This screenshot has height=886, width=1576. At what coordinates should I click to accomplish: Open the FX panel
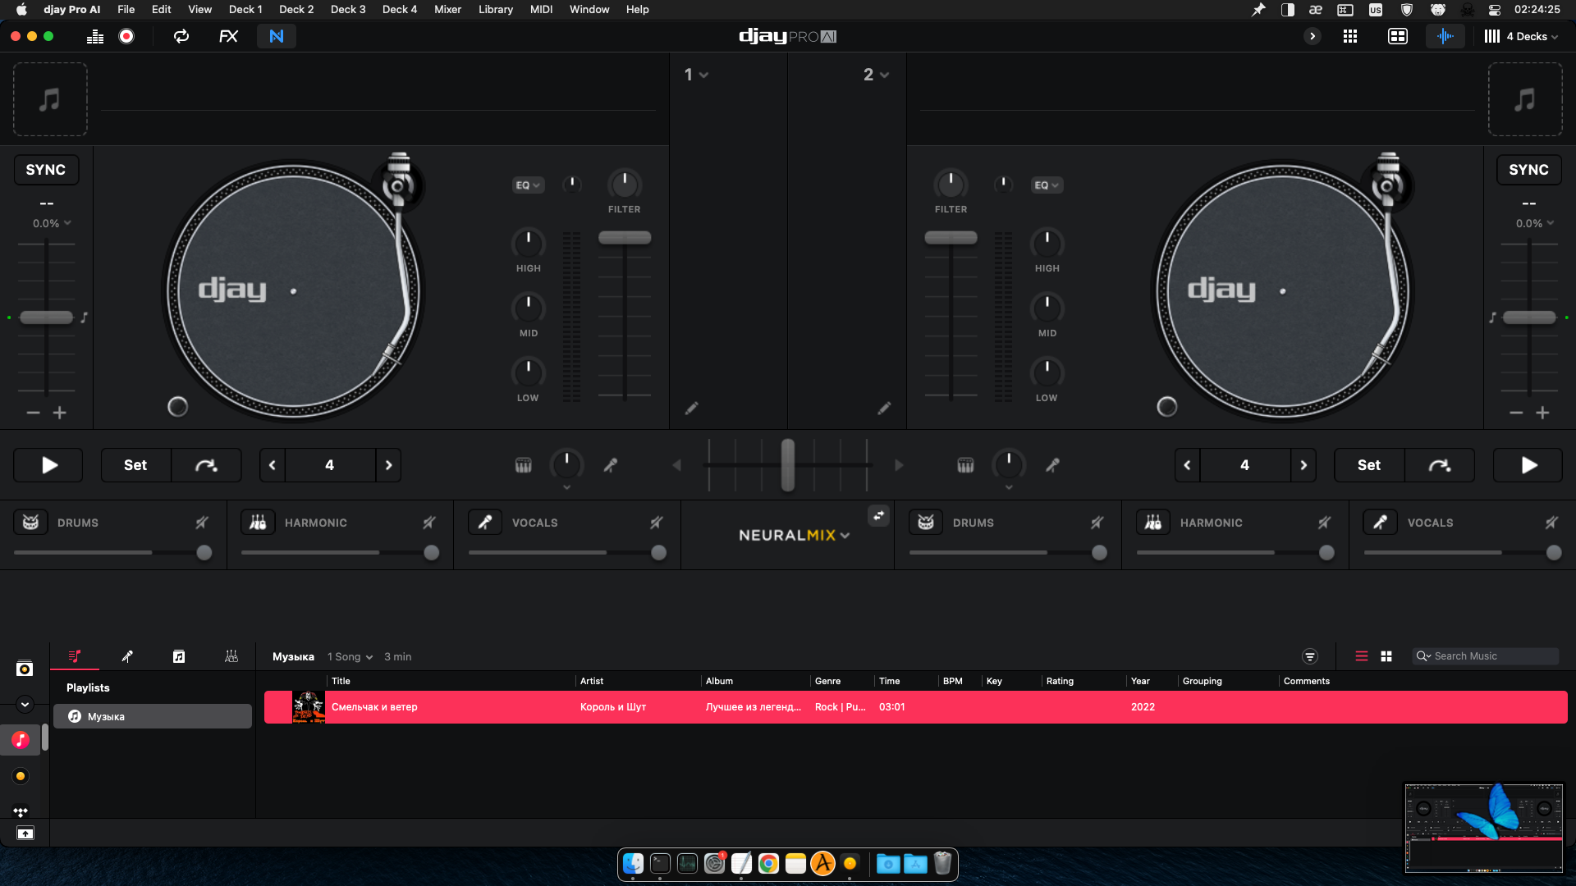[x=228, y=36]
